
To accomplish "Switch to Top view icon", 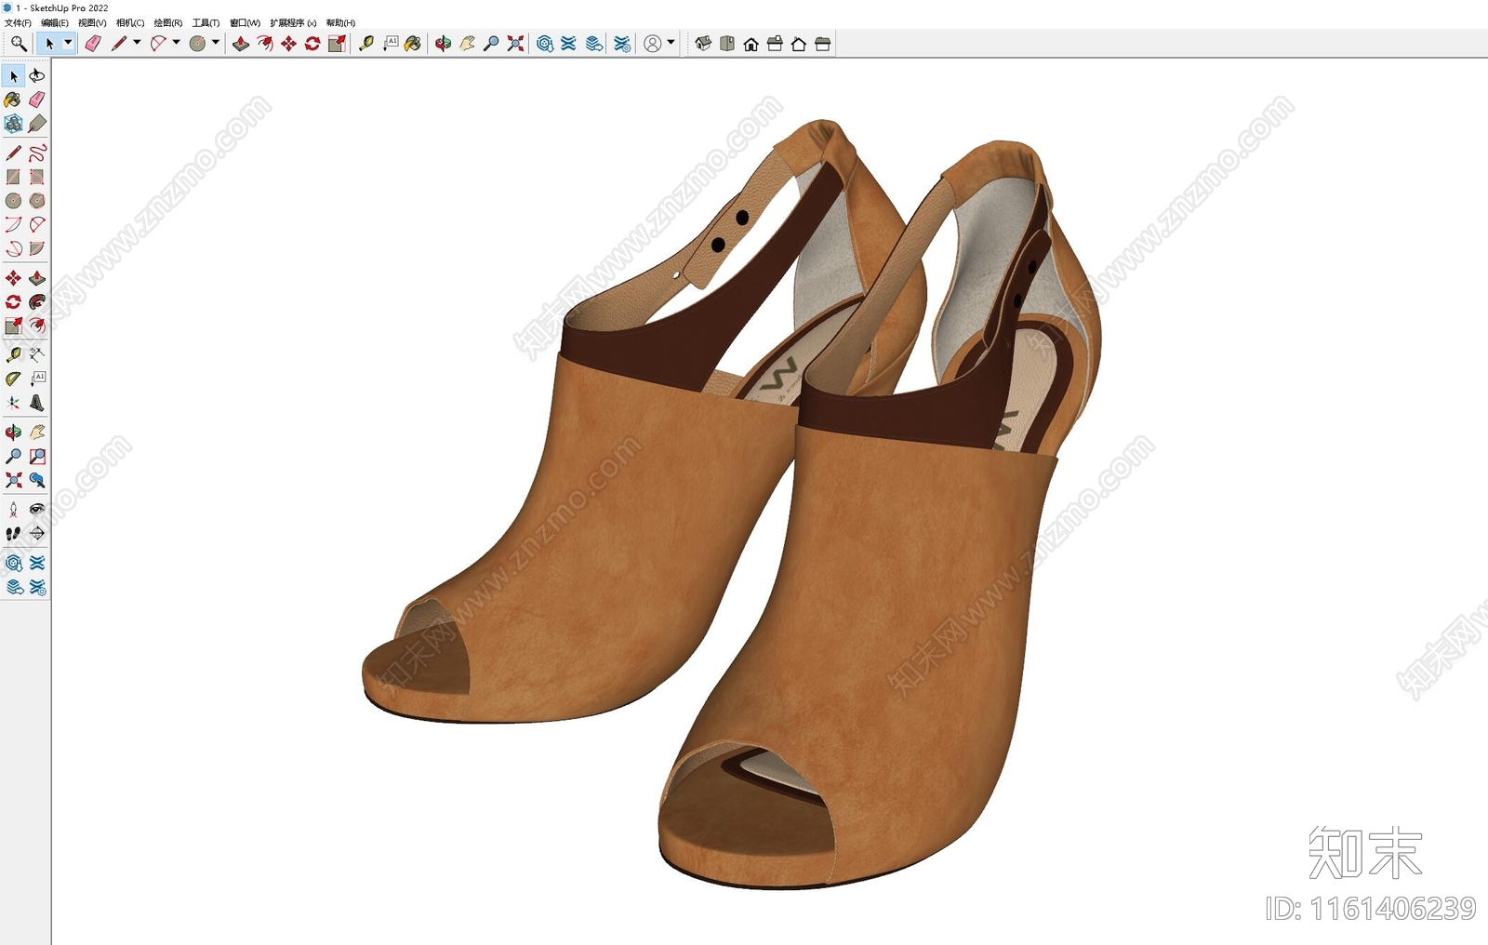I will (727, 44).
